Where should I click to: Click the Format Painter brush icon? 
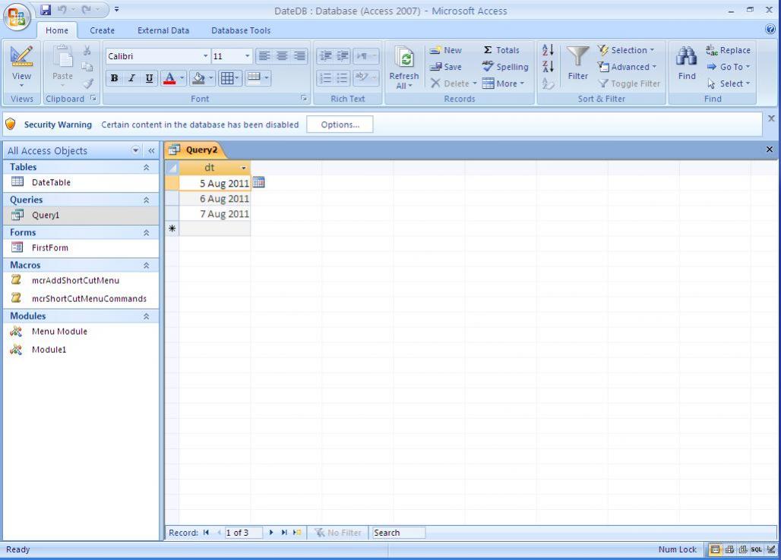[x=87, y=83]
